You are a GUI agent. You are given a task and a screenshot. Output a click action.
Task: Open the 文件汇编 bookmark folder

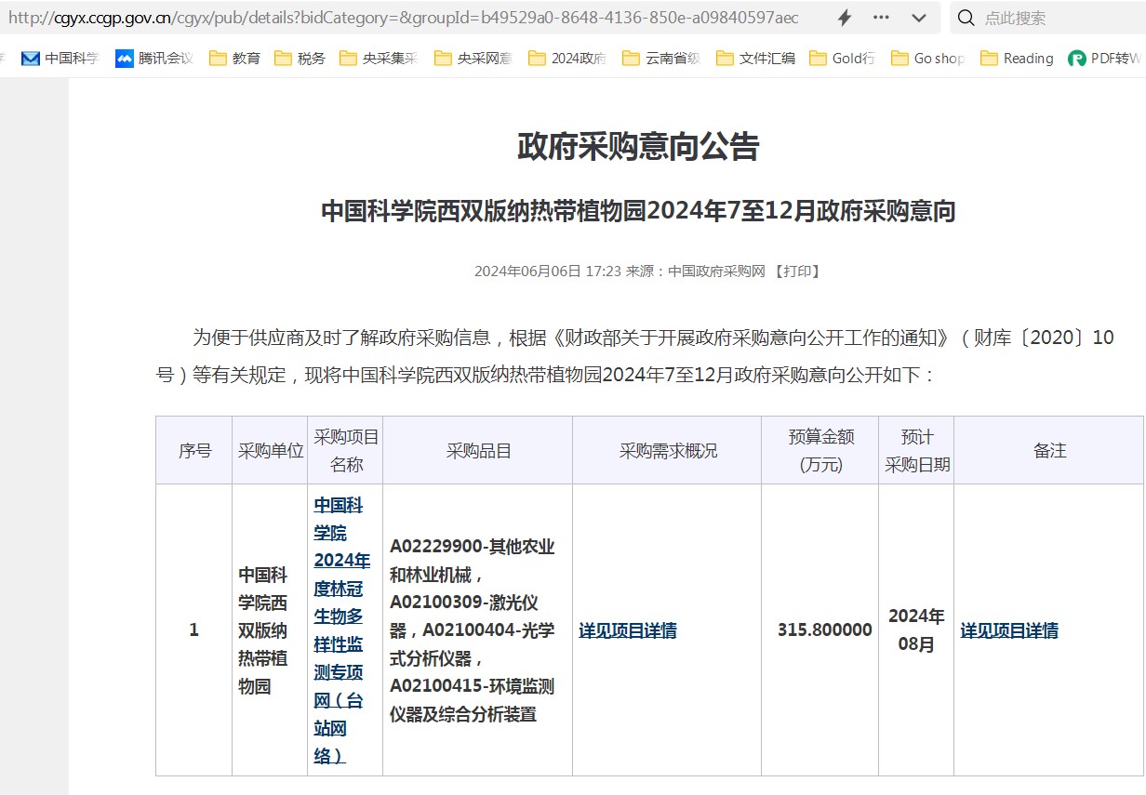755,59
